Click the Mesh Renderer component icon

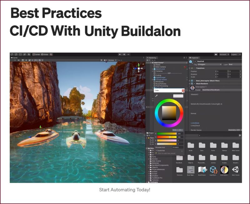(192, 84)
